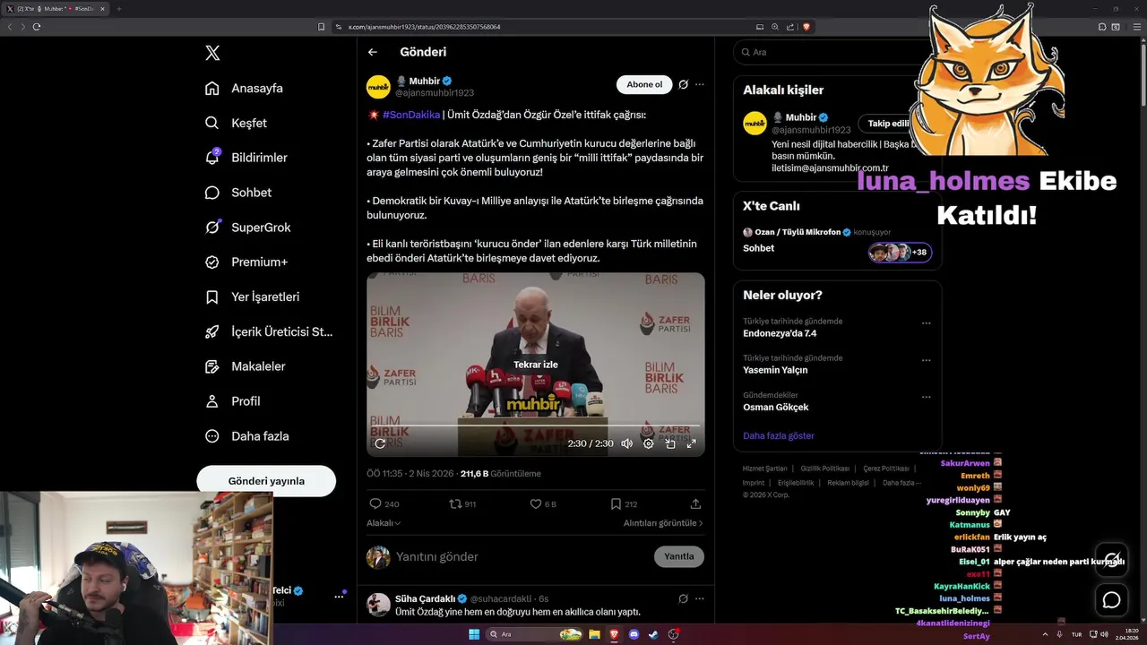Click Gönderi yayınla button

pyautogui.click(x=266, y=481)
